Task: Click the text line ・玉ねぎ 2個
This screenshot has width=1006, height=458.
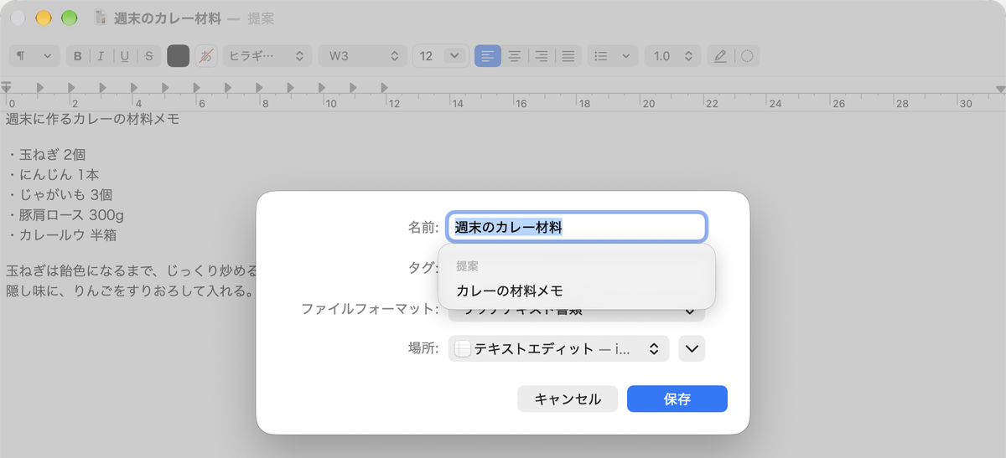Action: pos(46,155)
